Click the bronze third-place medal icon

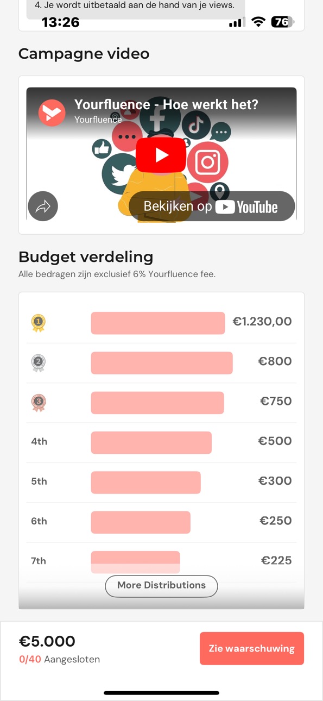[38, 403]
